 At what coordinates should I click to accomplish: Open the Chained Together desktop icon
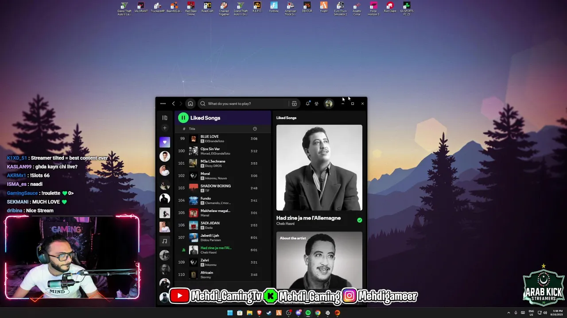224,9
